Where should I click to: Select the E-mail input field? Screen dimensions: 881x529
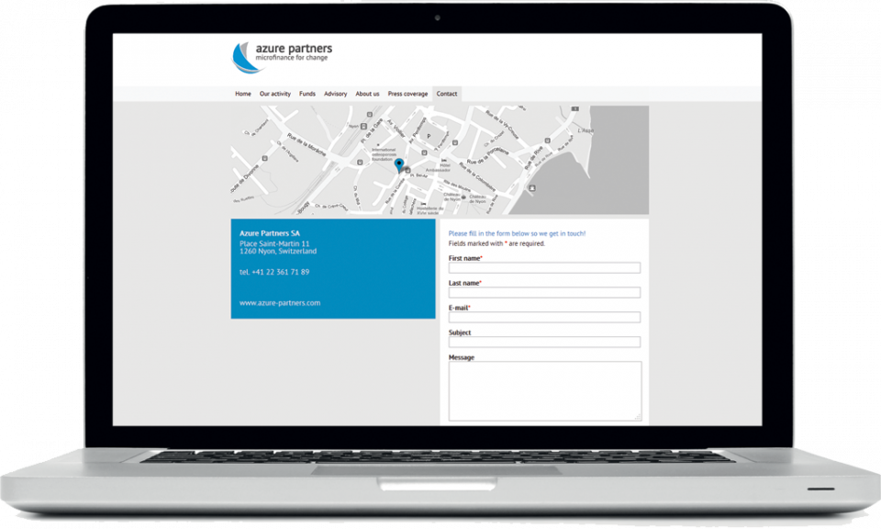click(x=544, y=318)
